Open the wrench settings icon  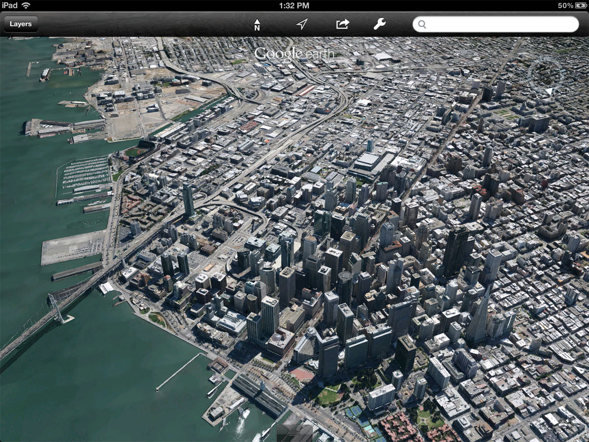[x=379, y=24]
